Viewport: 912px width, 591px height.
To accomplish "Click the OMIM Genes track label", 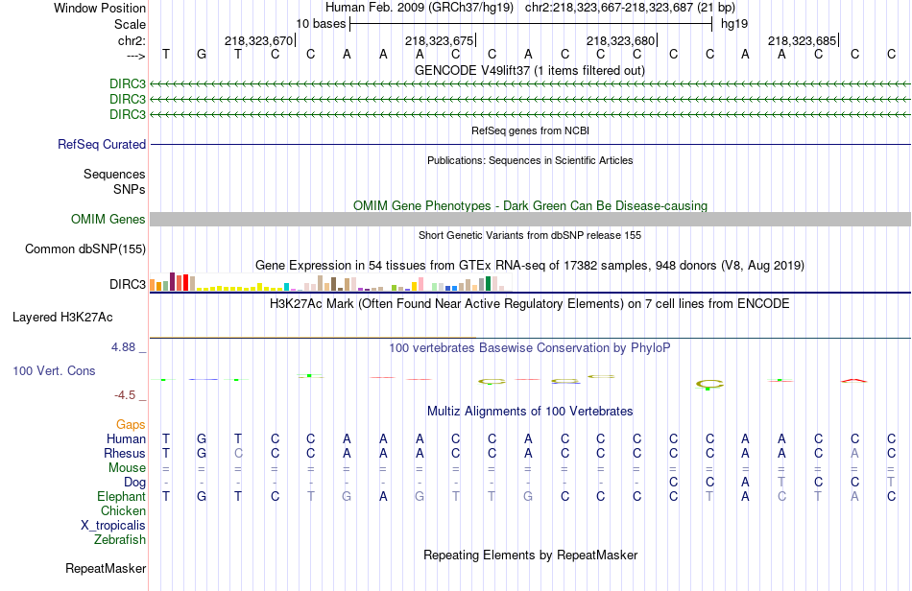I will click(108, 219).
